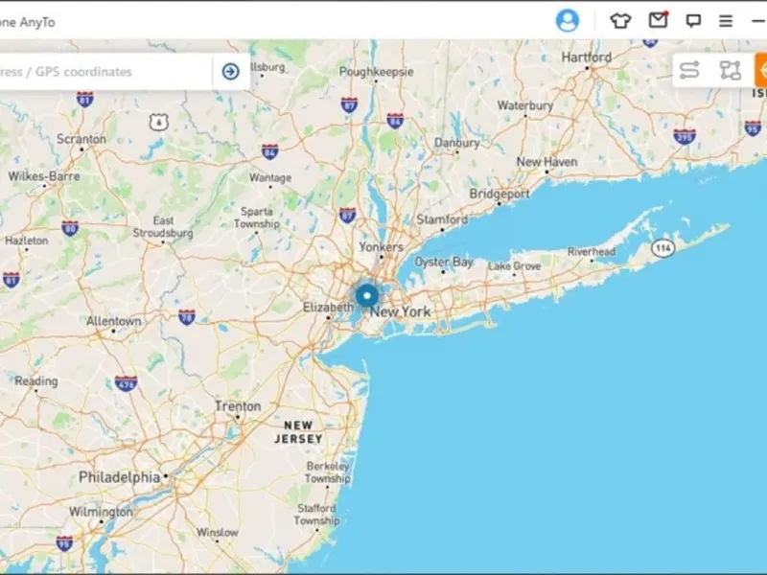Click the Trenton city label on map
The width and height of the screenshot is (767, 575).
coord(238,406)
